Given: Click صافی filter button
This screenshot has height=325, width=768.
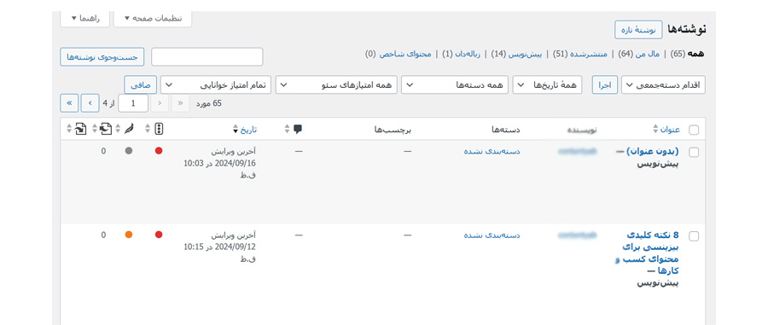Looking at the screenshot, I should click(140, 85).
